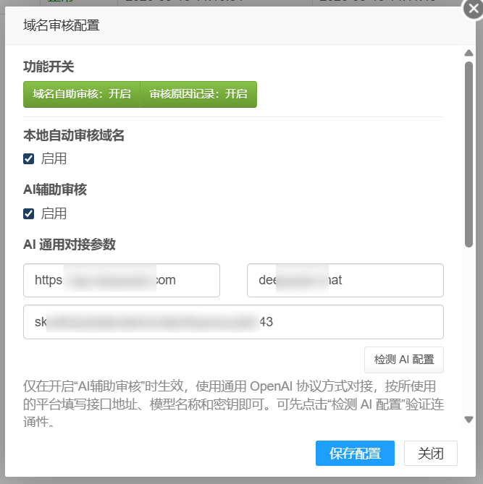Click the blue 保存配置 button

point(355,454)
